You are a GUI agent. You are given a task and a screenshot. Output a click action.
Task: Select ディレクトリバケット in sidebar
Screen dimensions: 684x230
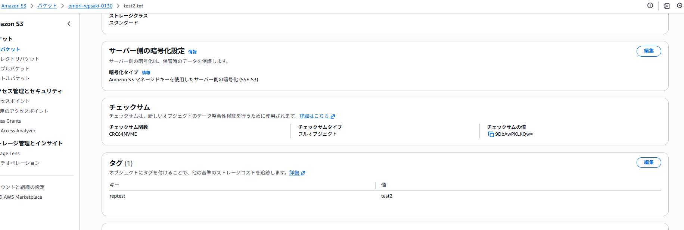click(19, 59)
